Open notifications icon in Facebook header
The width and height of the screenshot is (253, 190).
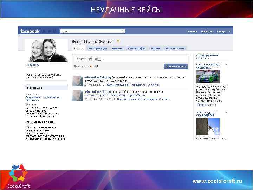pyautogui.click(x=55, y=31)
